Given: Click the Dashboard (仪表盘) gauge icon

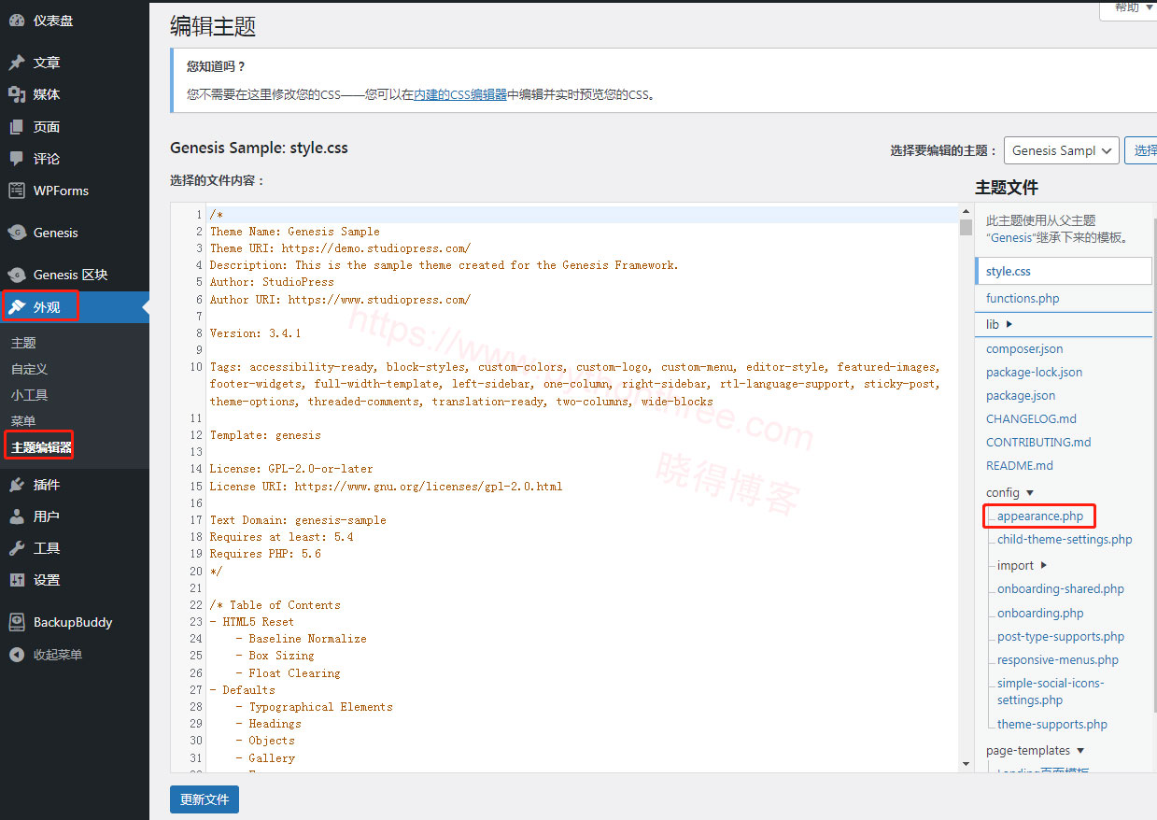Looking at the screenshot, I should [x=17, y=20].
